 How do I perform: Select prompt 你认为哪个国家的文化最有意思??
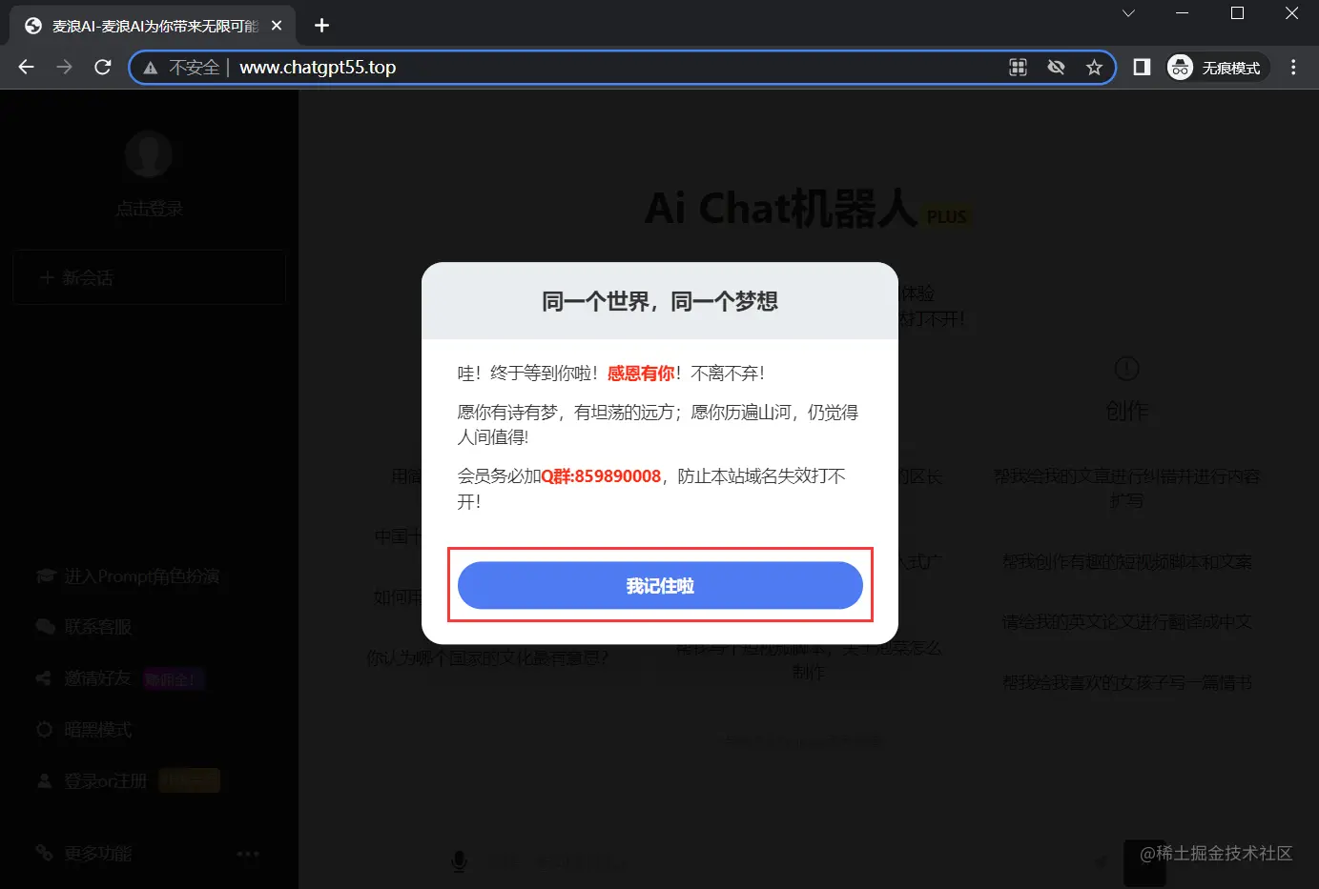pos(487,657)
